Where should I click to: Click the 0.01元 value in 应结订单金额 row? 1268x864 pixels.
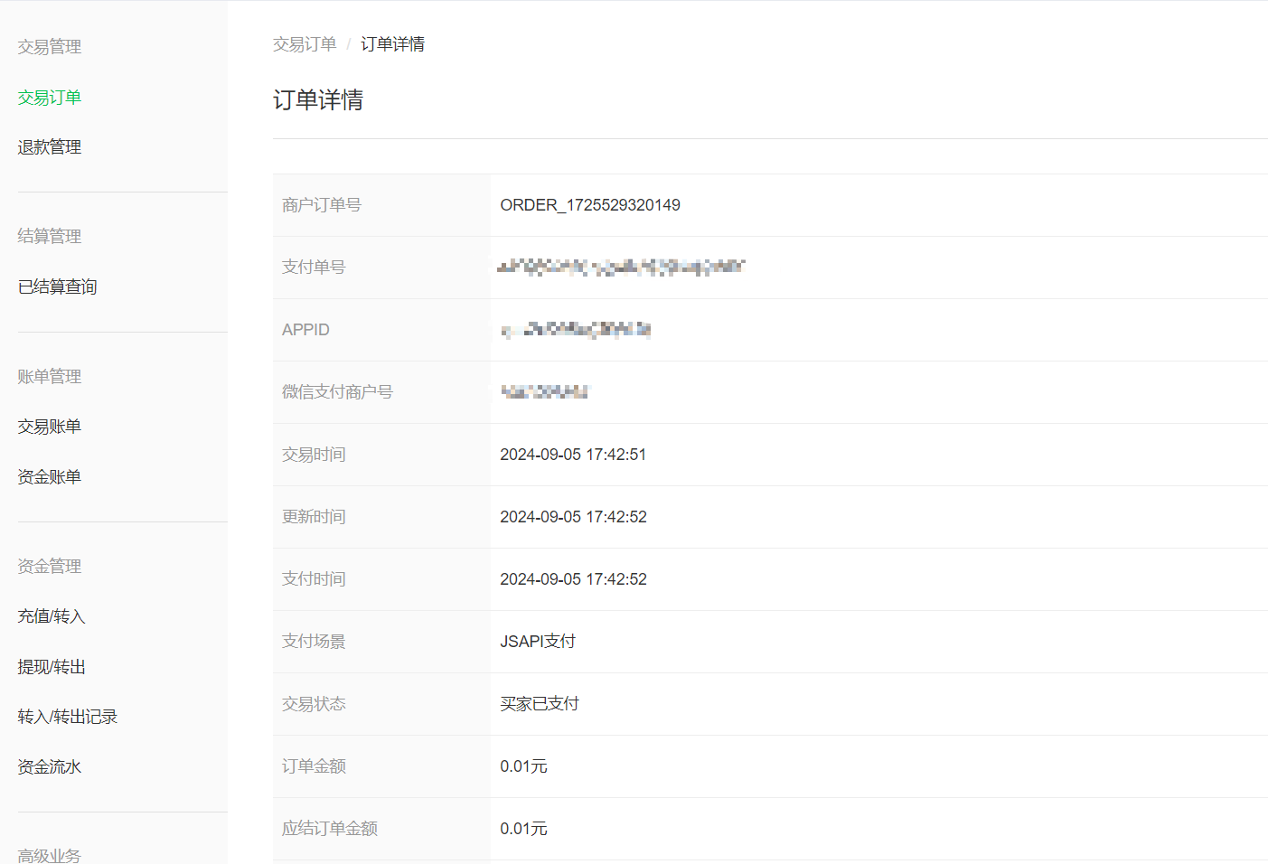tap(523, 829)
